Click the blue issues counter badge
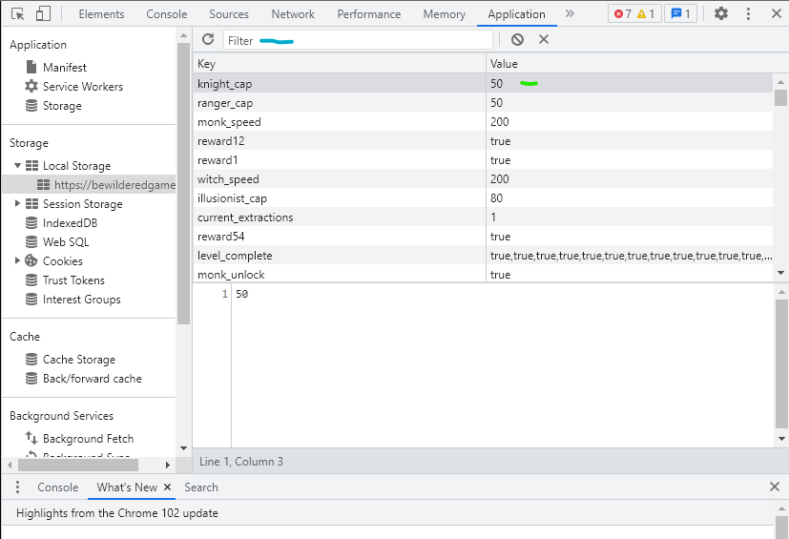Image resolution: width=789 pixels, height=539 pixels. click(681, 14)
